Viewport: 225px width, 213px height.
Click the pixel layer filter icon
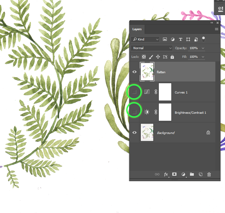[165, 39]
